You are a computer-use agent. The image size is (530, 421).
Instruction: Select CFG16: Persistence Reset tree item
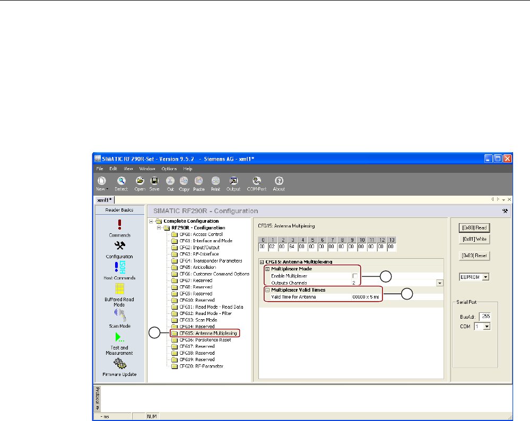pos(205,340)
